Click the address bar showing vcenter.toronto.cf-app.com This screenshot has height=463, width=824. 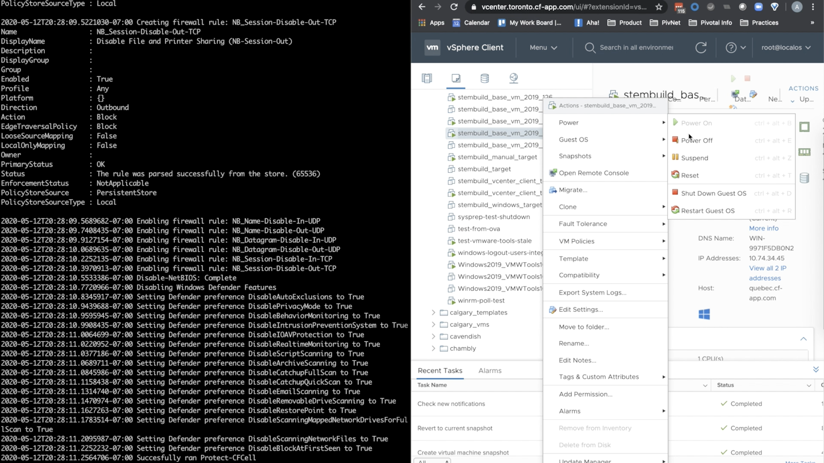[564, 7]
